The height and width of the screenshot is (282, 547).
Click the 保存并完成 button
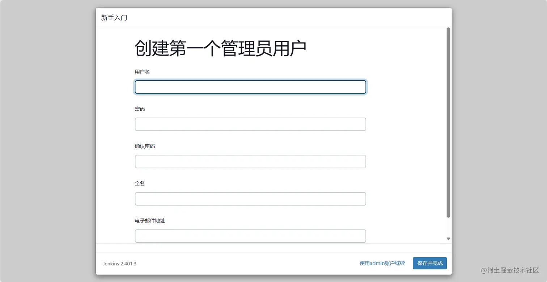click(x=430, y=263)
